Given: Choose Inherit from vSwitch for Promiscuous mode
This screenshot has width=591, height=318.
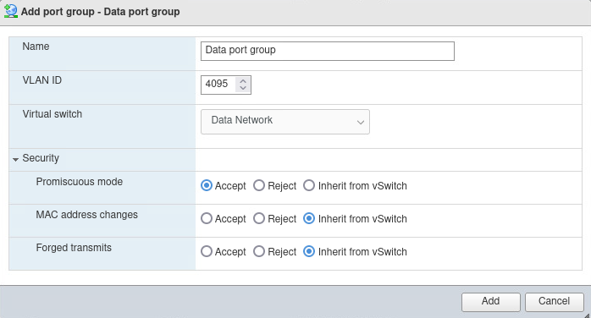Looking at the screenshot, I should [309, 185].
